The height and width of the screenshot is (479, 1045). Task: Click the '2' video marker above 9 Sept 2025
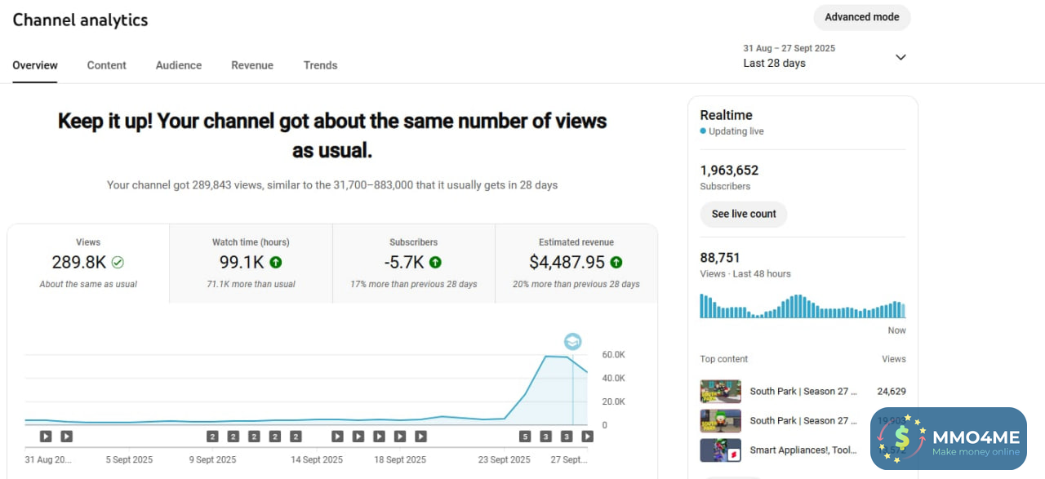tap(212, 437)
